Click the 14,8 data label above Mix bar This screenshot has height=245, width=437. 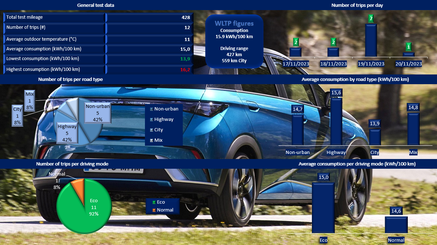pyautogui.click(x=413, y=107)
